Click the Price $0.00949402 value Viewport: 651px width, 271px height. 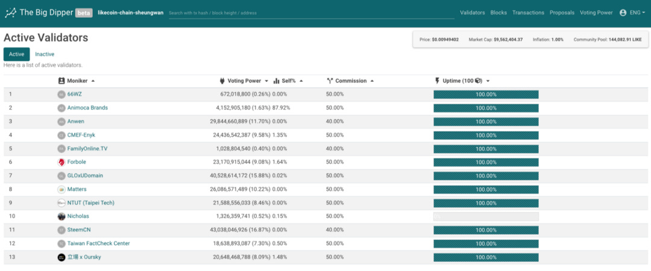point(445,40)
